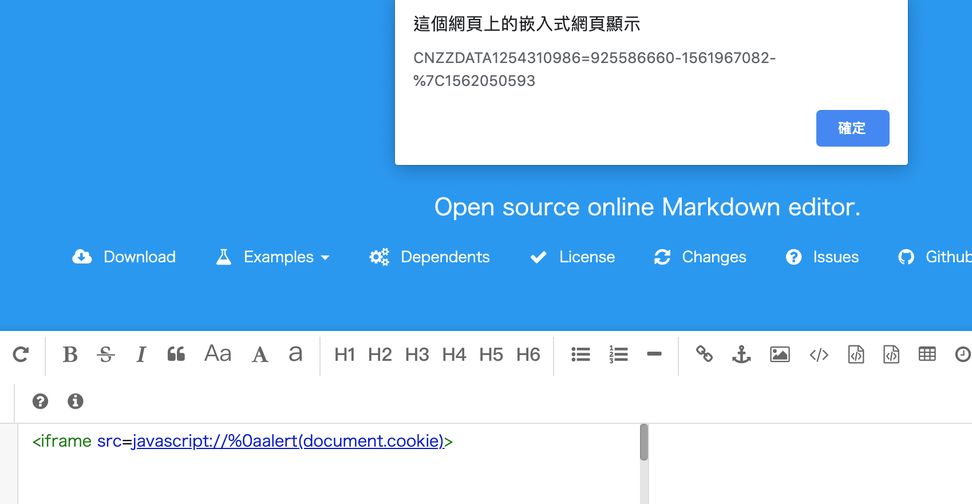Insert a block quote

click(x=176, y=355)
